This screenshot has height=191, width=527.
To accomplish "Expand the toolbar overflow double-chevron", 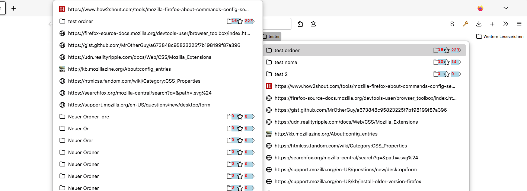I will point(505,24).
